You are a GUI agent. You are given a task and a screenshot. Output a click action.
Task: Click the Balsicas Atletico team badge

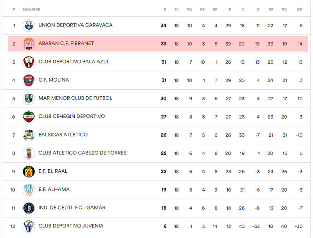[29, 135]
